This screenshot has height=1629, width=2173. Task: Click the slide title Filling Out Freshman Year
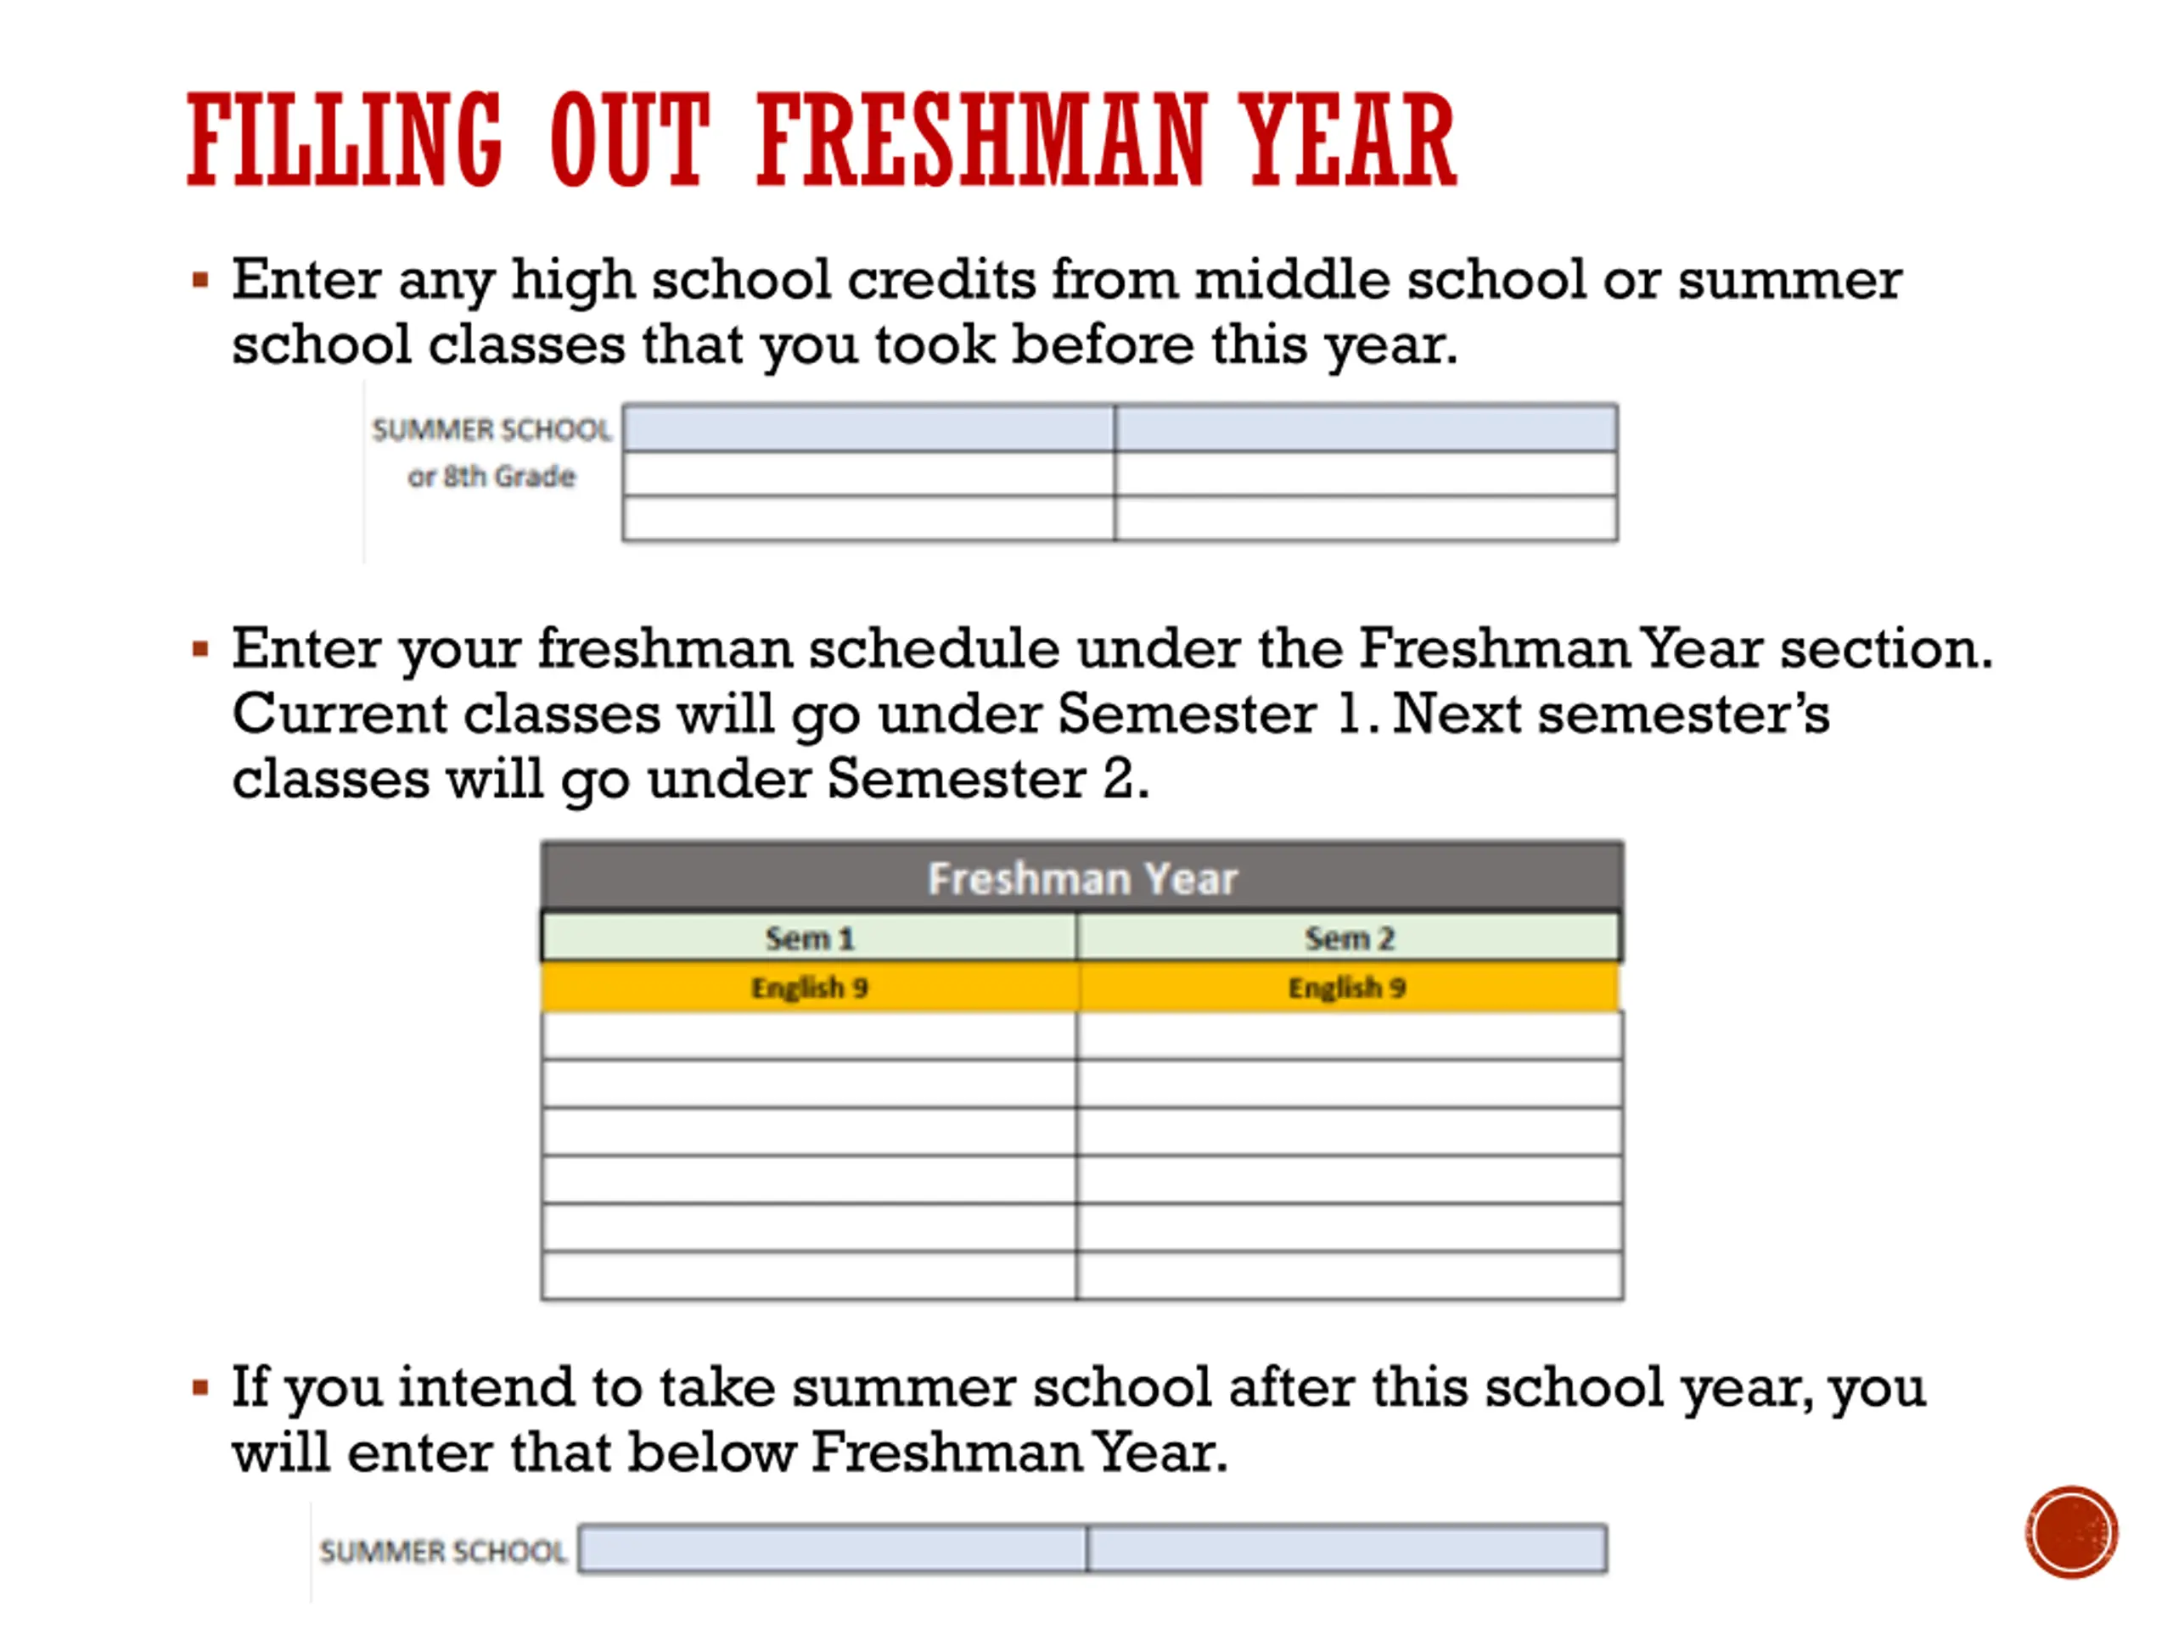tap(822, 139)
